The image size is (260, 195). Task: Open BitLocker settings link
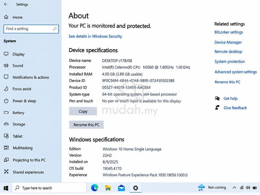pyautogui.click(x=229, y=32)
